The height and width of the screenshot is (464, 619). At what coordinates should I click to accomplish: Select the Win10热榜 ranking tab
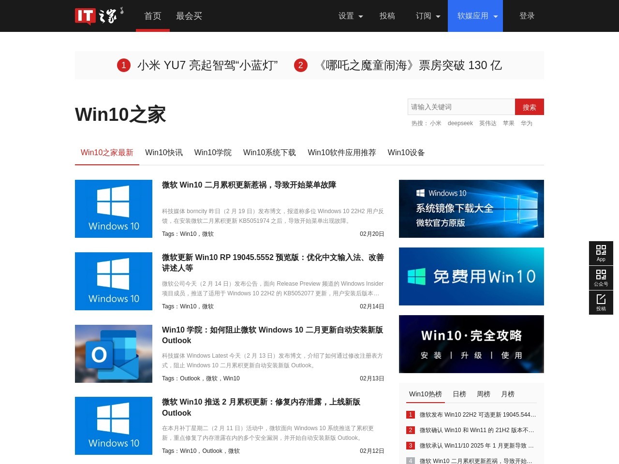426,394
